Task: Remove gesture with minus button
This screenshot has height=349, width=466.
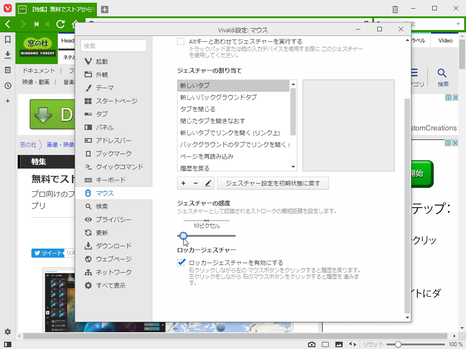Action: pyautogui.click(x=196, y=184)
